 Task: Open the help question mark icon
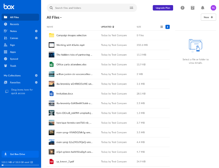click(x=182, y=8)
